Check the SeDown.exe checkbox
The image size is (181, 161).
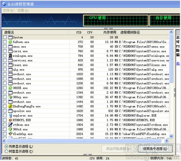coord(5,42)
